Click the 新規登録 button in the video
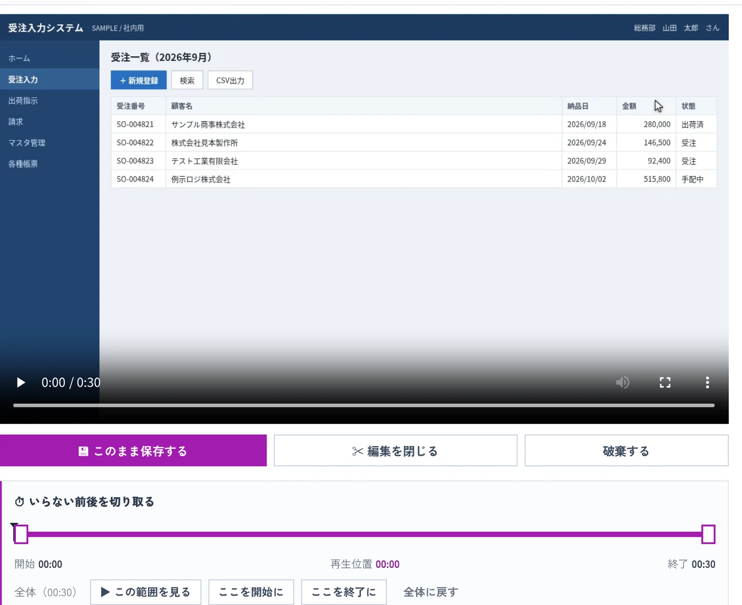The image size is (742, 605). tap(139, 81)
